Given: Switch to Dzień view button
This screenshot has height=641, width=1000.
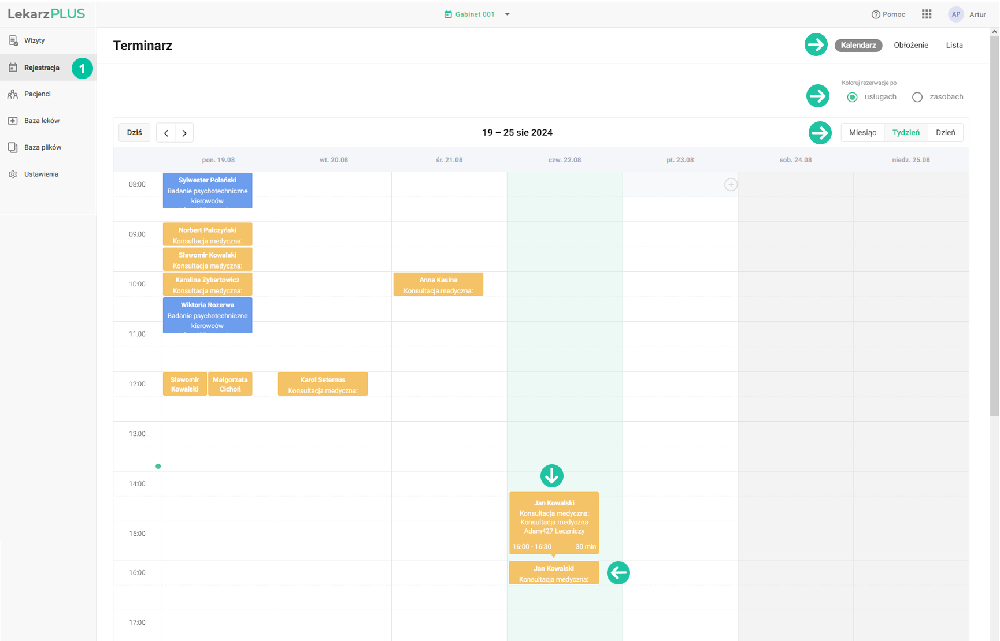Looking at the screenshot, I should [945, 133].
